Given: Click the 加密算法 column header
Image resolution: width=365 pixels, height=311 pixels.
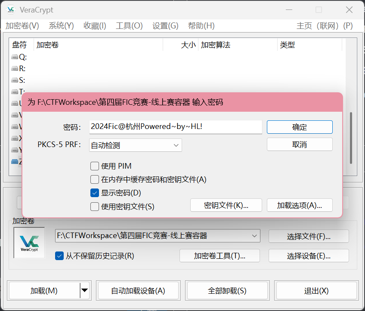Looking at the screenshot, I should 238,45.
